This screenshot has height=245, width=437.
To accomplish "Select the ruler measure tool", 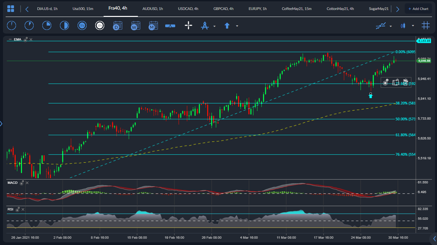I will pos(170,26).
